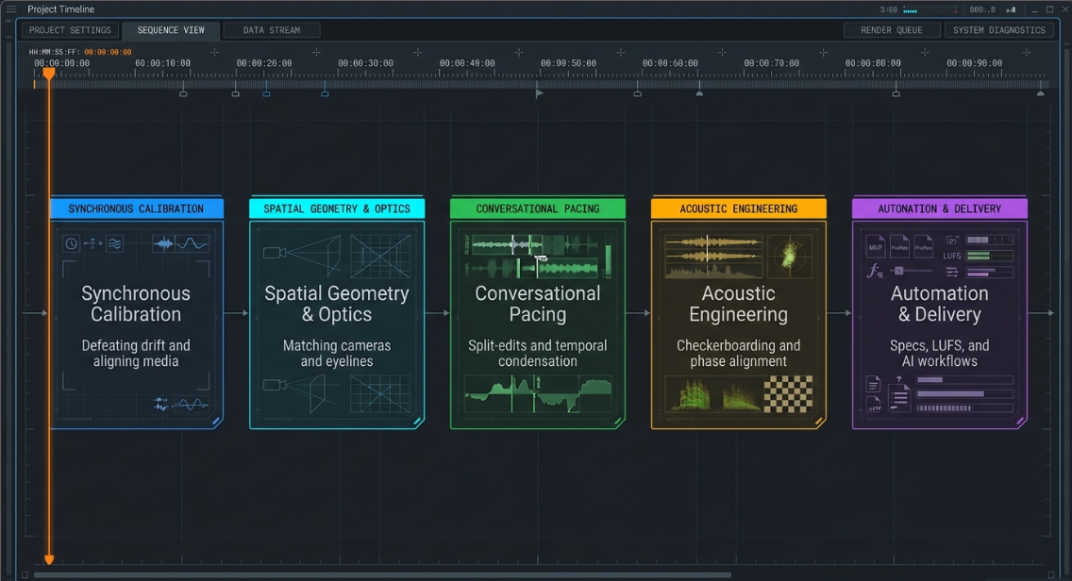Click the stereo waveform display in Acoustic Engineering
Image resolution: width=1072 pixels, height=581 pixels.
click(x=713, y=257)
